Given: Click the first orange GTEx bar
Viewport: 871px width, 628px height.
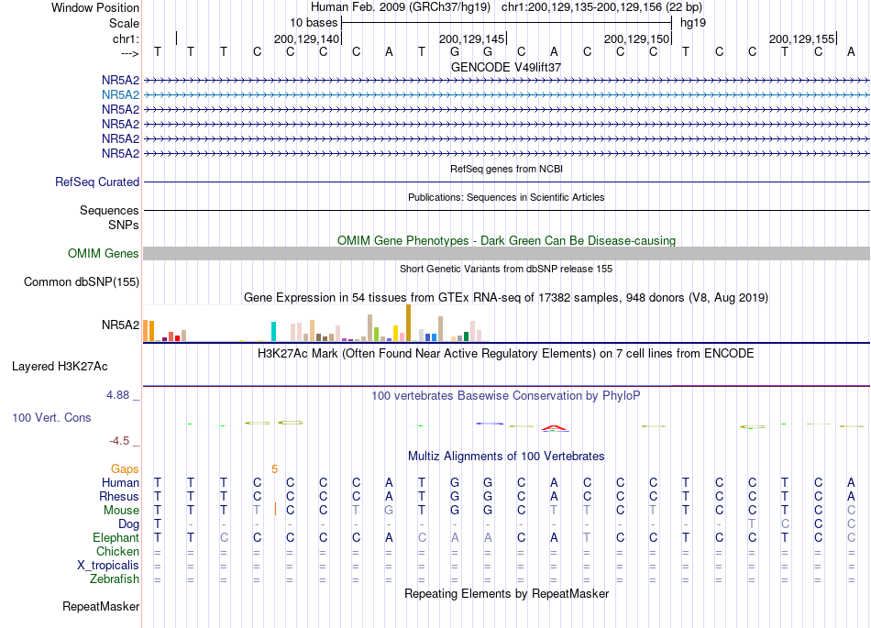Looking at the screenshot, I should tap(146, 330).
